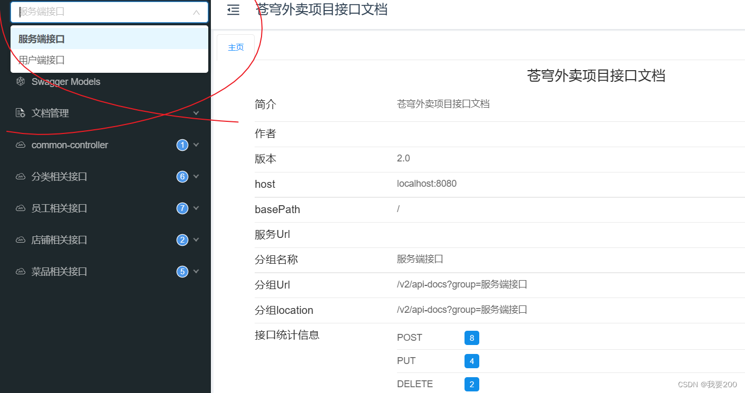Screen dimensions: 745x393
Task: Click the basePath slash value
Action: pyautogui.click(x=399, y=209)
